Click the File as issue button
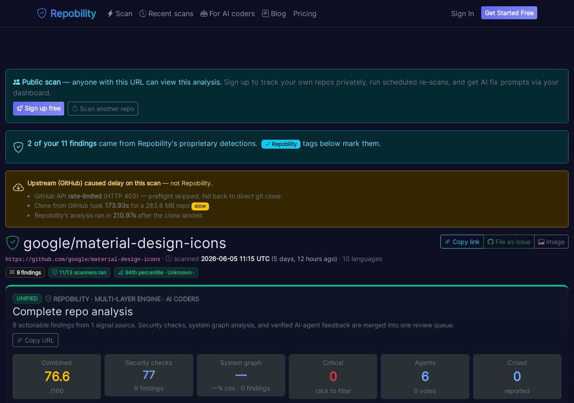This screenshot has width=574, height=403. click(x=509, y=241)
